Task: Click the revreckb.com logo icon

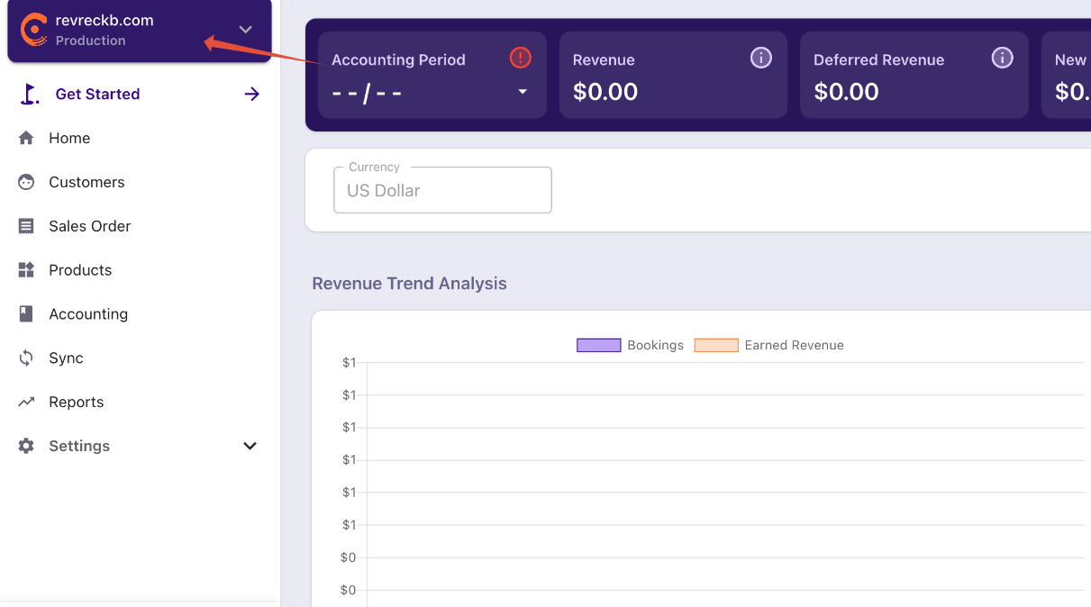Action: (34, 30)
